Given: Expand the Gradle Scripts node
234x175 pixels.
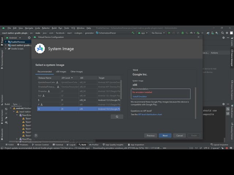Looking at the screenshot, I should 6,48.
